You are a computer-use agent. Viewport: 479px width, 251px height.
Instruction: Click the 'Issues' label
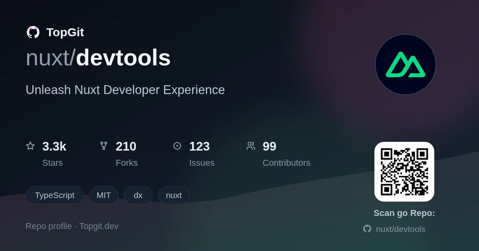click(202, 163)
